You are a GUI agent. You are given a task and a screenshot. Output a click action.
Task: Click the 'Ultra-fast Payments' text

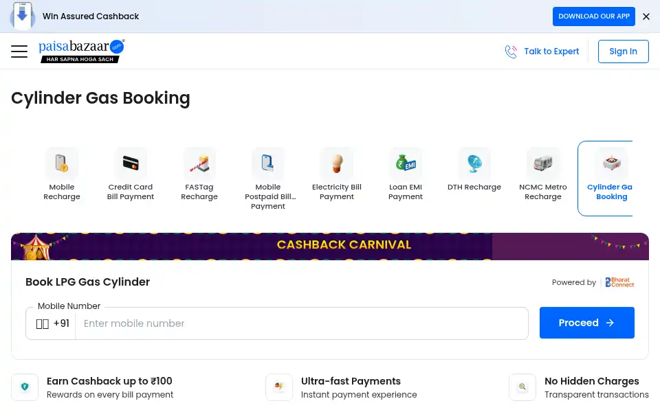point(351,381)
